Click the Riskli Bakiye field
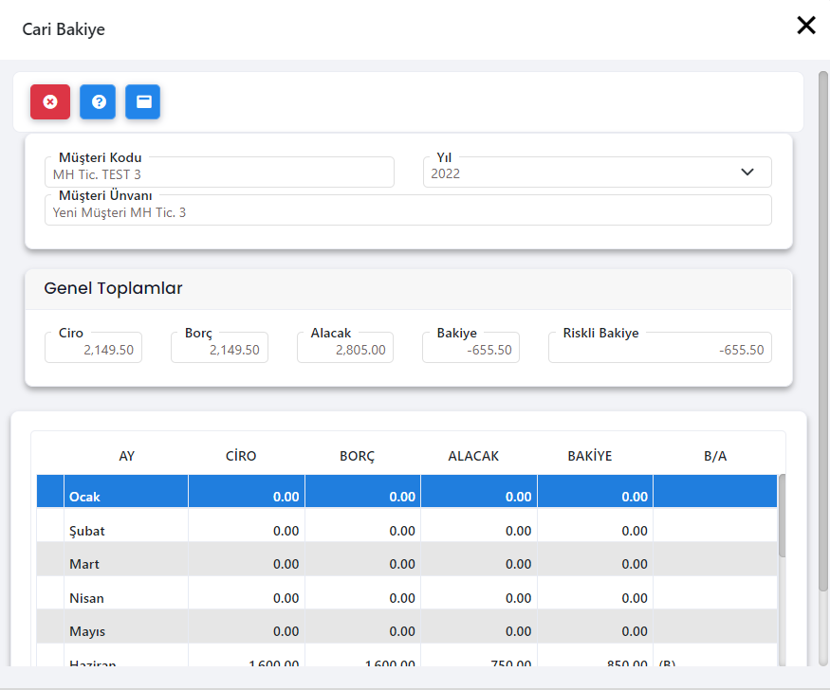830x690 pixels. [x=660, y=349]
